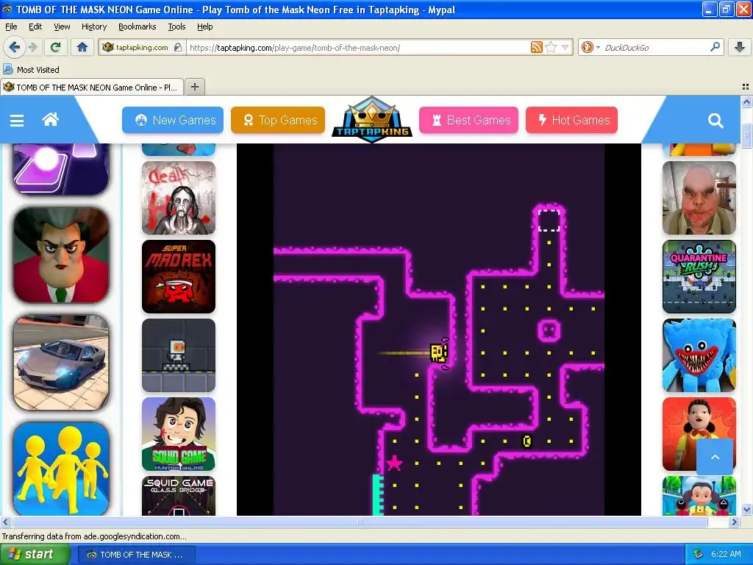Open the site hamburger menu

click(17, 121)
